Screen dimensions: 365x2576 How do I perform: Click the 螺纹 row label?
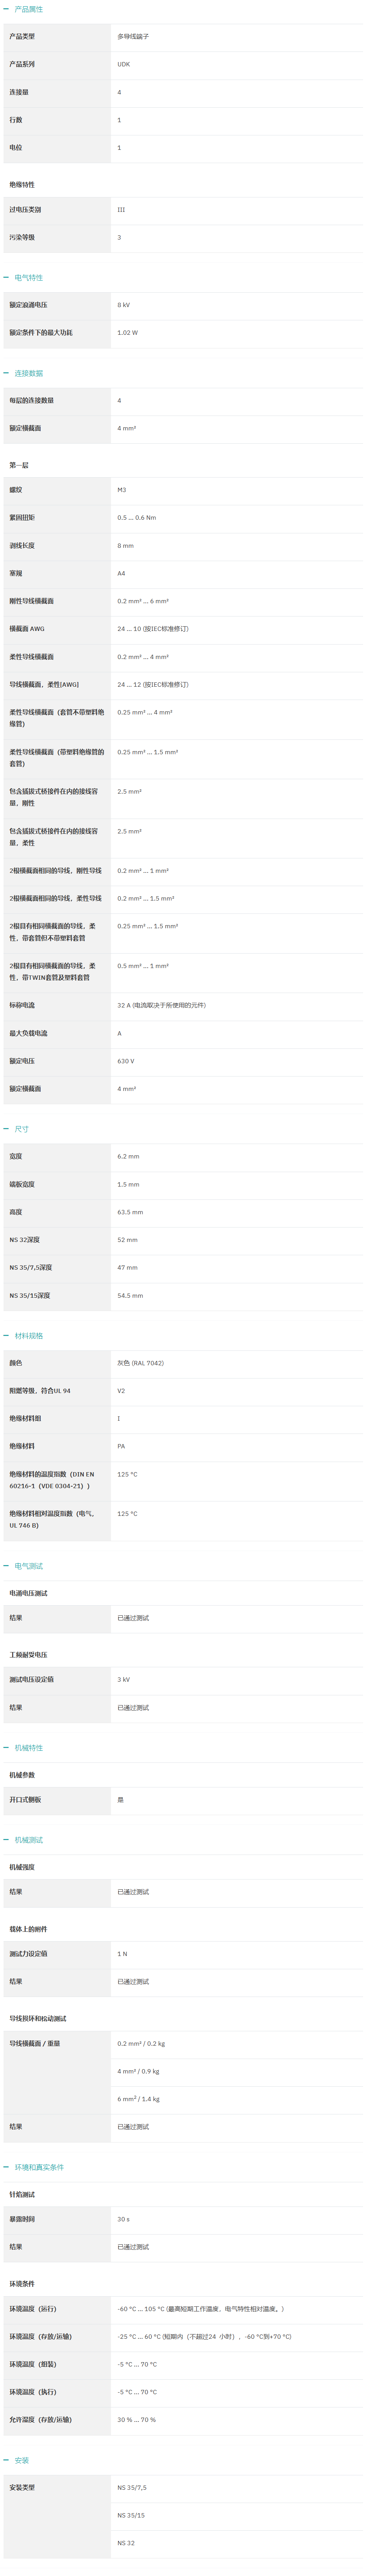(x=16, y=490)
